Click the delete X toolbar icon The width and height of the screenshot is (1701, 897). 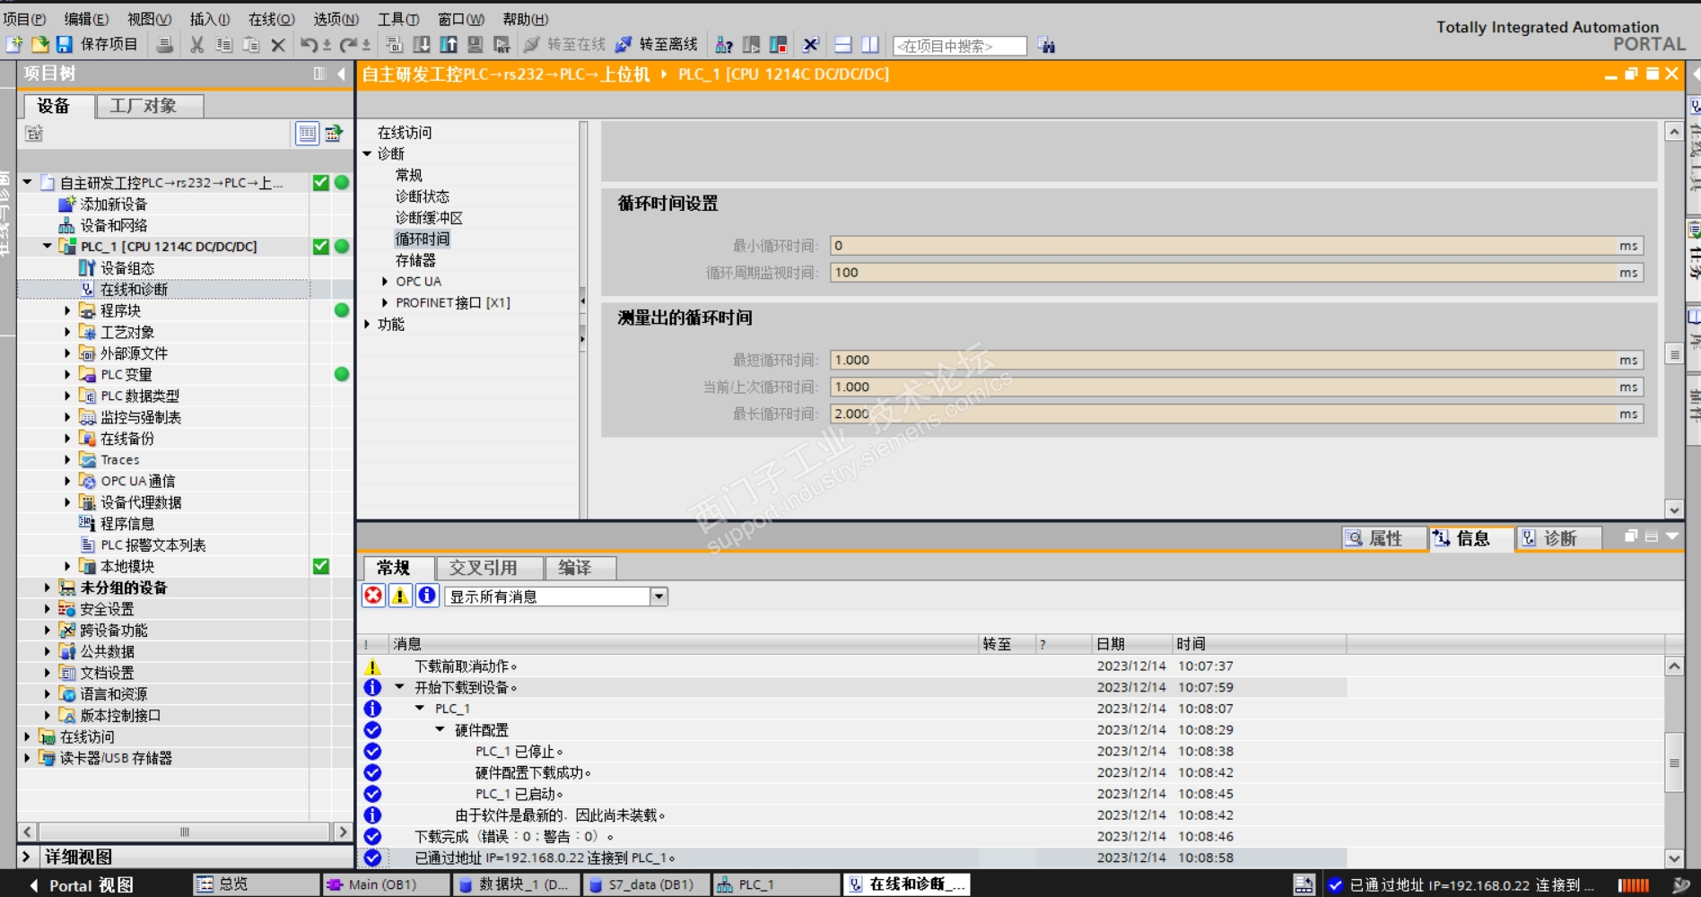coord(278,45)
